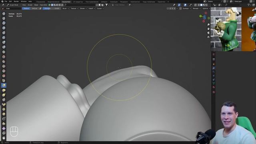Screen dimensions: 256x144
Task: Click the Grab brush name field
Action: (13, 8)
